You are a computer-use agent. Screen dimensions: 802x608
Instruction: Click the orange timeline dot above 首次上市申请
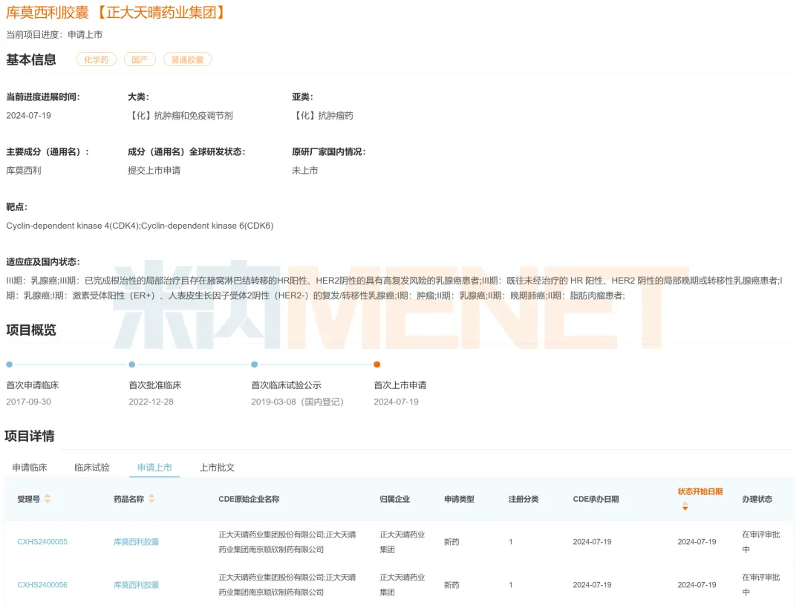pyautogui.click(x=377, y=365)
